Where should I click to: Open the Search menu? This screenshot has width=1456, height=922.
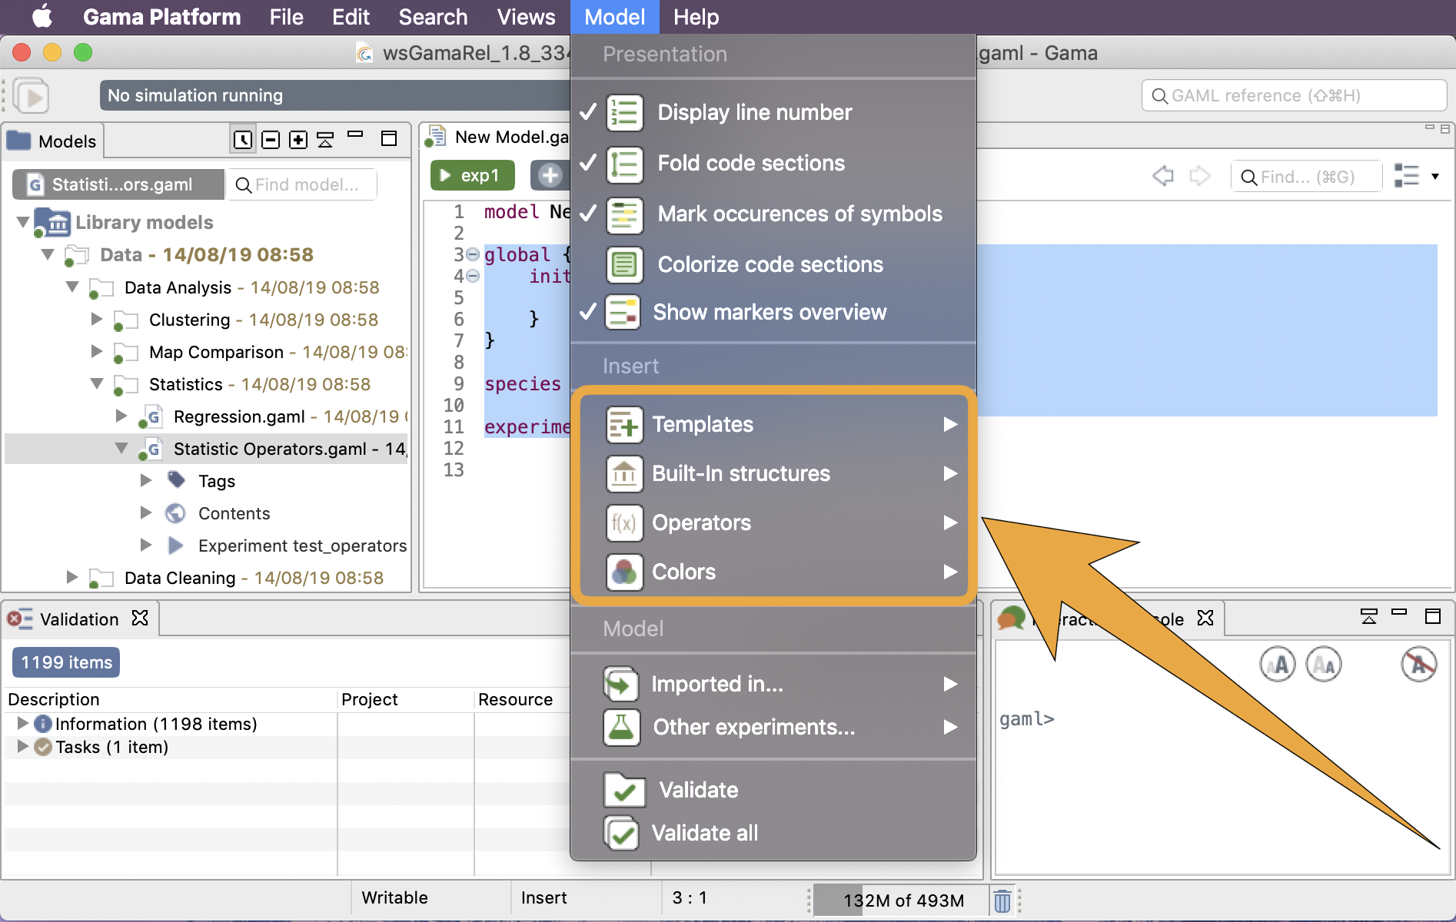433,17
